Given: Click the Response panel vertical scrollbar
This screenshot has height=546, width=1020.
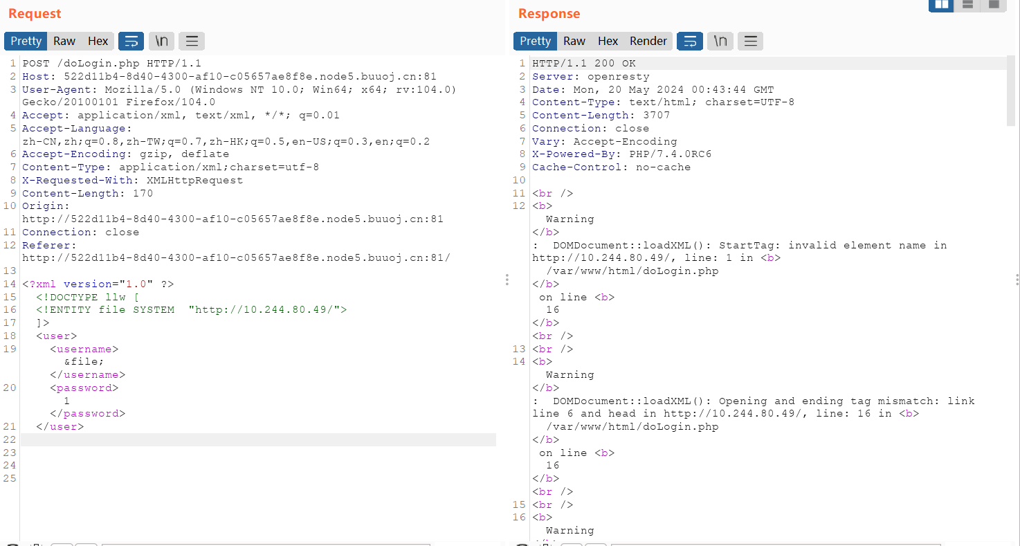Looking at the screenshot, I should point(1010,91).
